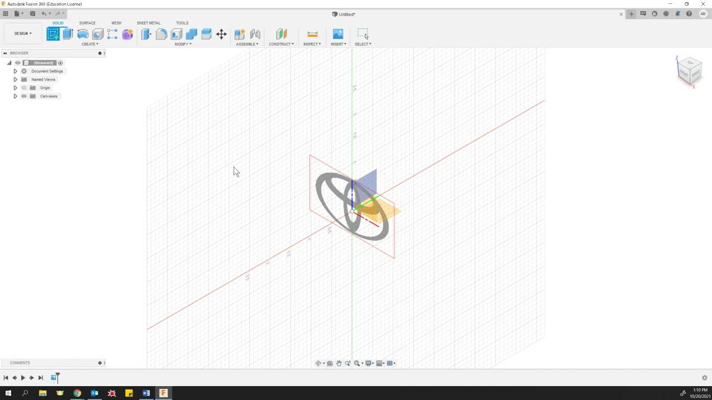Open the Grid and Snaps dropdown

tap(380, 363)
